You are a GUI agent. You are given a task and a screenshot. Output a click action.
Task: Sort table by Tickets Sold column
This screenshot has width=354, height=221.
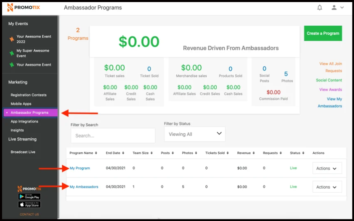[x=217, y=153]
